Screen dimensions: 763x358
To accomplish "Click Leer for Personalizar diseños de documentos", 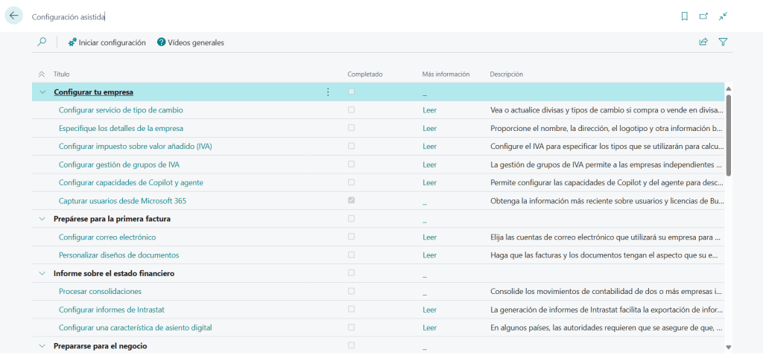I will pyautogui.click(x=429, y=255).
